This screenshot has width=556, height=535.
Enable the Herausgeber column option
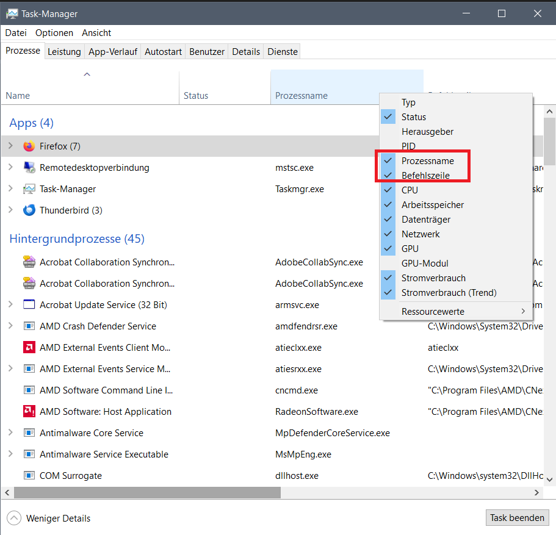pos(456,132)
